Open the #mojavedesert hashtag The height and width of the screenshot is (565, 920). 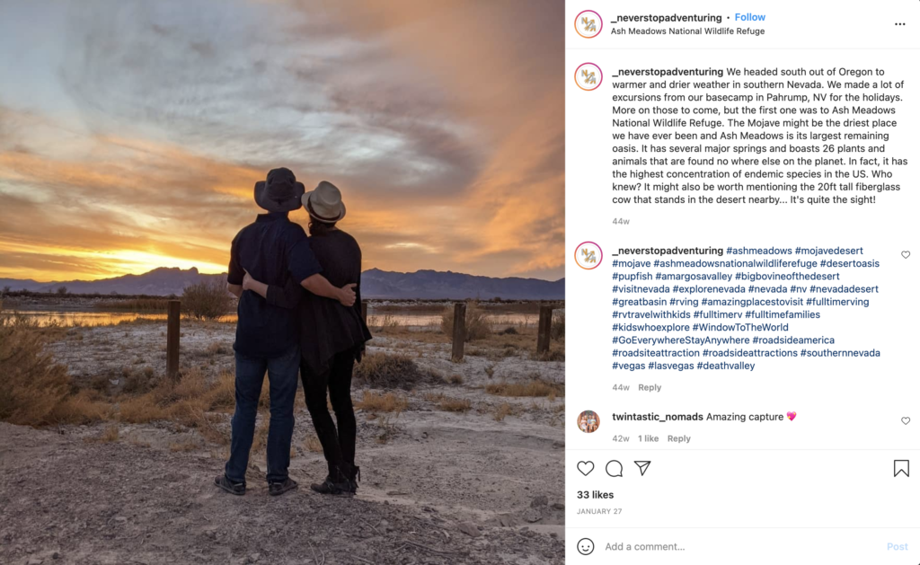pyautogui.click(x=828, y=251)
